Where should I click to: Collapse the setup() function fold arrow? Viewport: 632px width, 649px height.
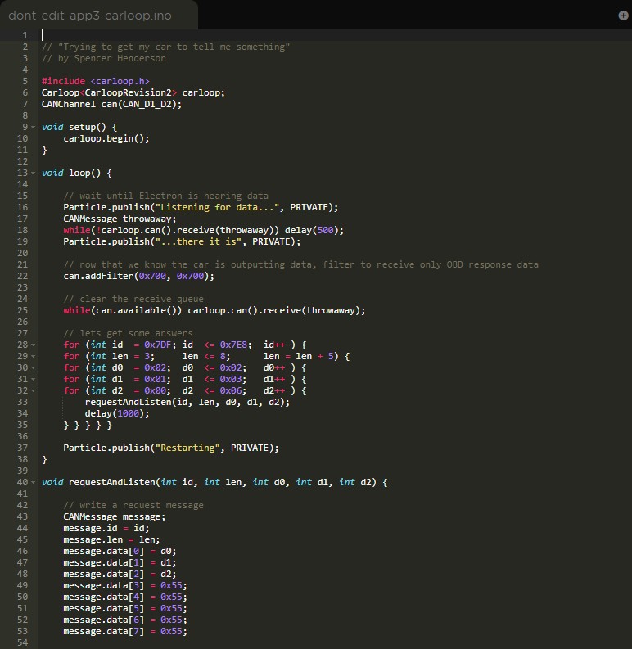(33, 127)
